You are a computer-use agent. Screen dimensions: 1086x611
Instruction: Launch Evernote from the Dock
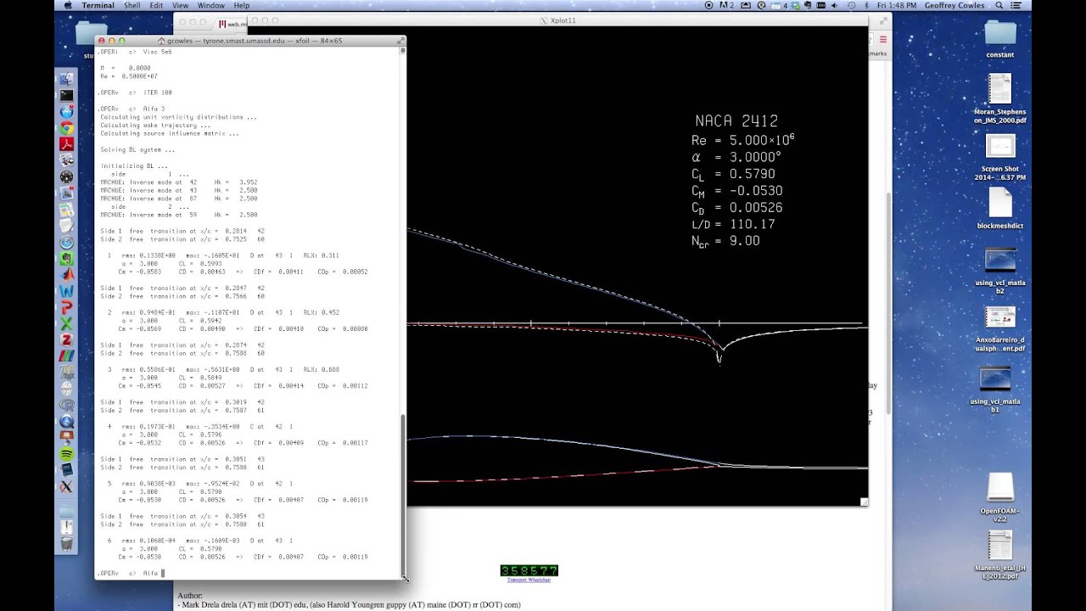(x=66, y=258)
